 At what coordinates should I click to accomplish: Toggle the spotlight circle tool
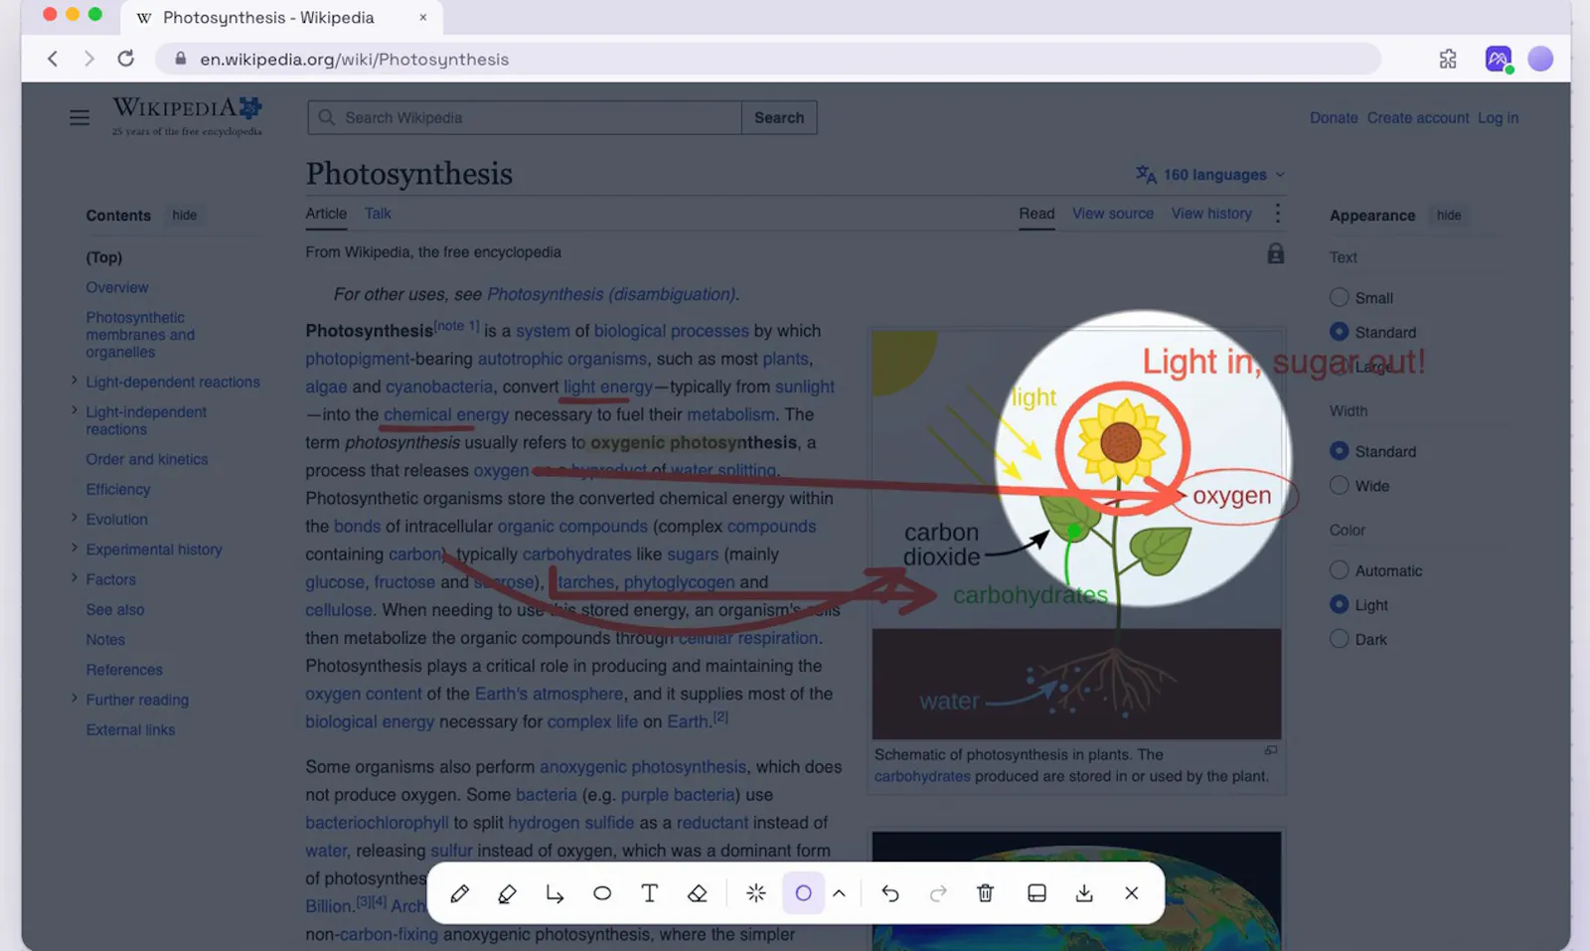point(803,893)
